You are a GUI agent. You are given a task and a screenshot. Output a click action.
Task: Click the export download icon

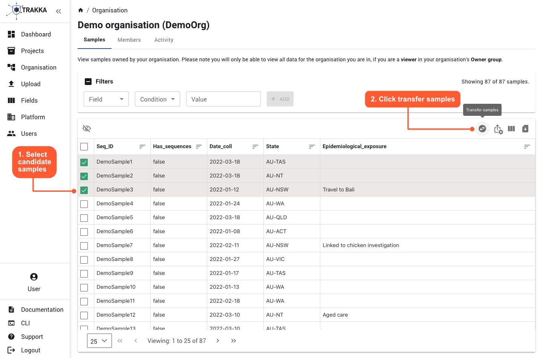pos(525,129)
